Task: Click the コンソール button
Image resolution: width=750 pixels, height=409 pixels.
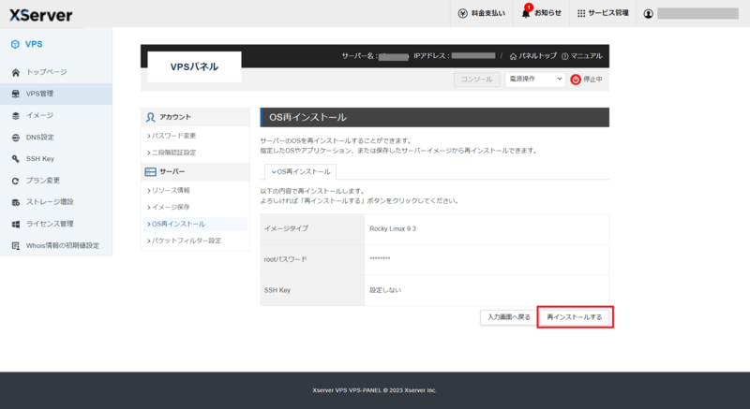Action: [x=477, y=80]
